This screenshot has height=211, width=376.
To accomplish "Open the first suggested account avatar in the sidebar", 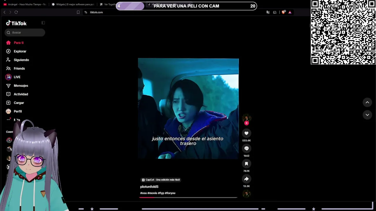I will (x=9, y=140).
